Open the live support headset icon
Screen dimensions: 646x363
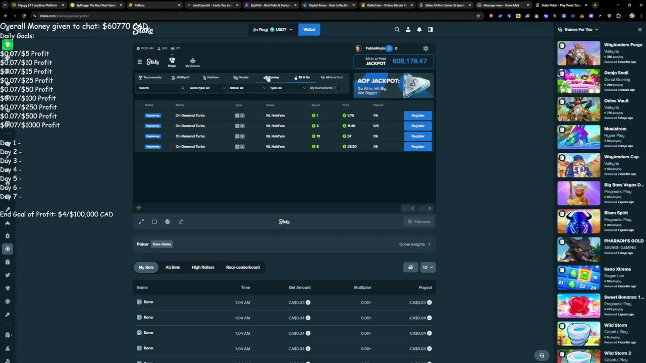point(542,355)
